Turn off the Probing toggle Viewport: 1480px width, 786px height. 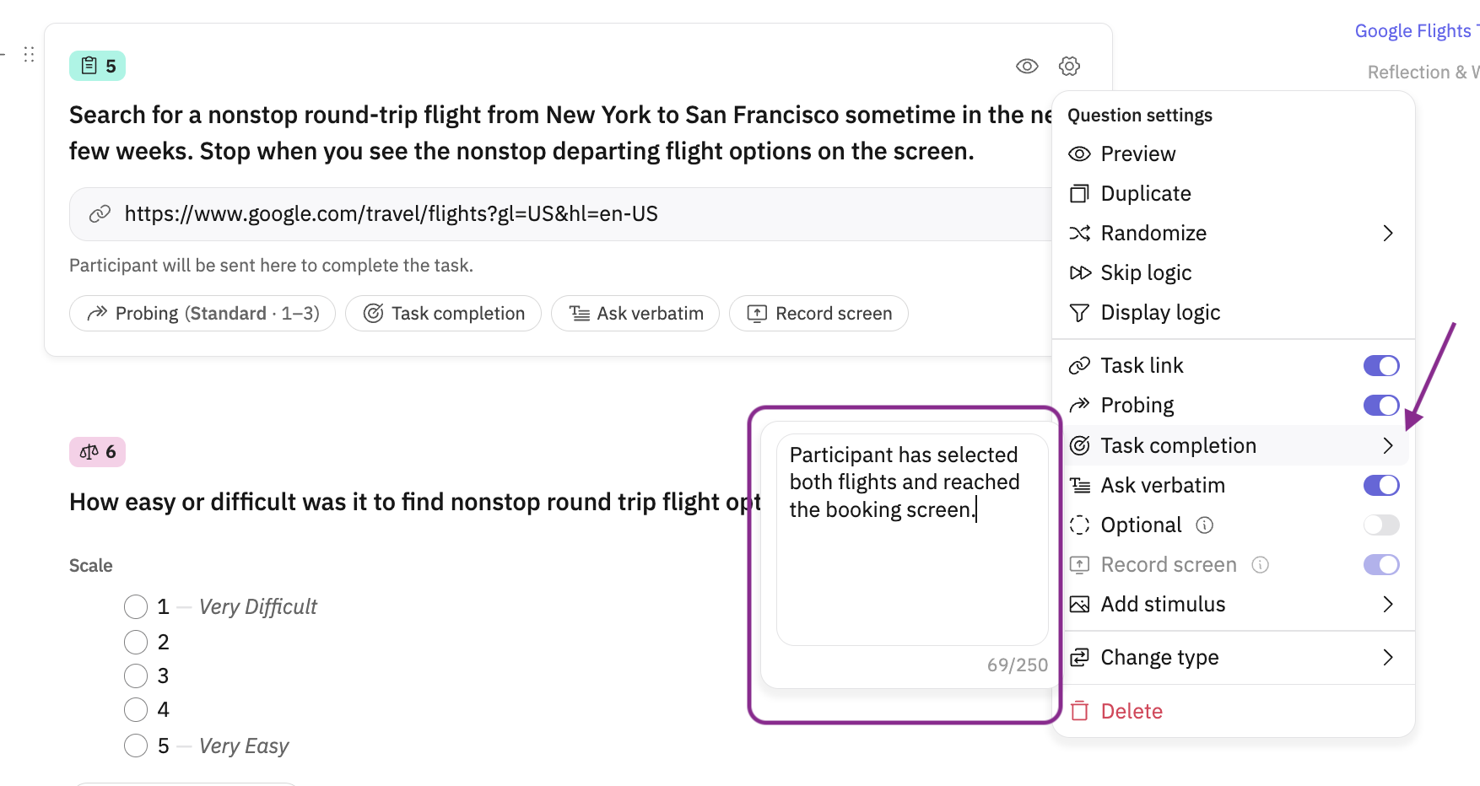[1381, 406]
